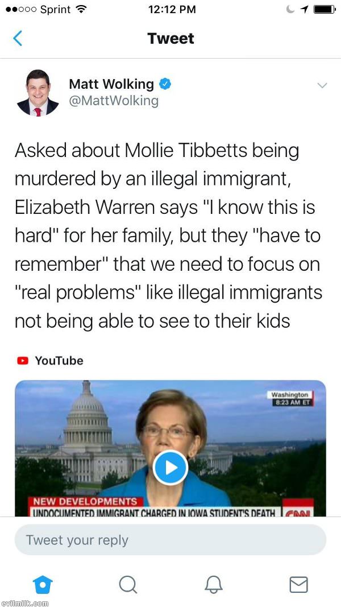This screenshot has height=607, width=341.
Task: Click the blue verified badge
Action: 165,84
